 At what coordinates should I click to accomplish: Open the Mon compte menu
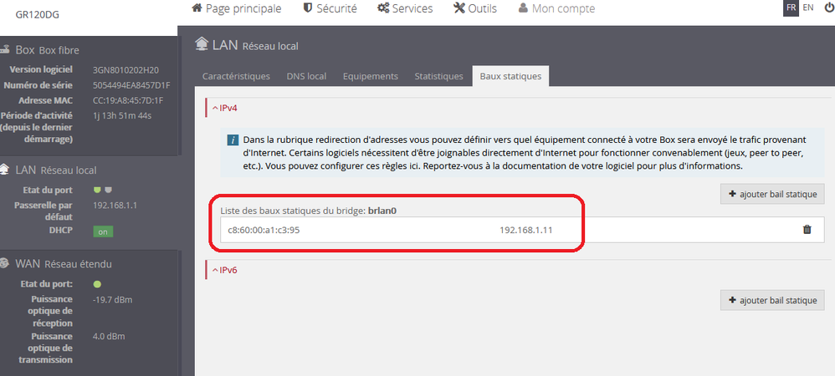click(x=556, y=8)
